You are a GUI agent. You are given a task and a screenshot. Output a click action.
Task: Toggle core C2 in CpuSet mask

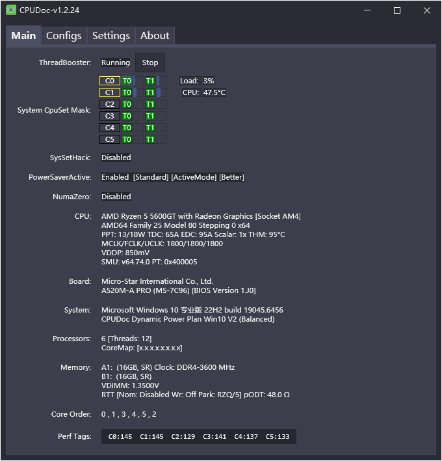pos(110,104)
